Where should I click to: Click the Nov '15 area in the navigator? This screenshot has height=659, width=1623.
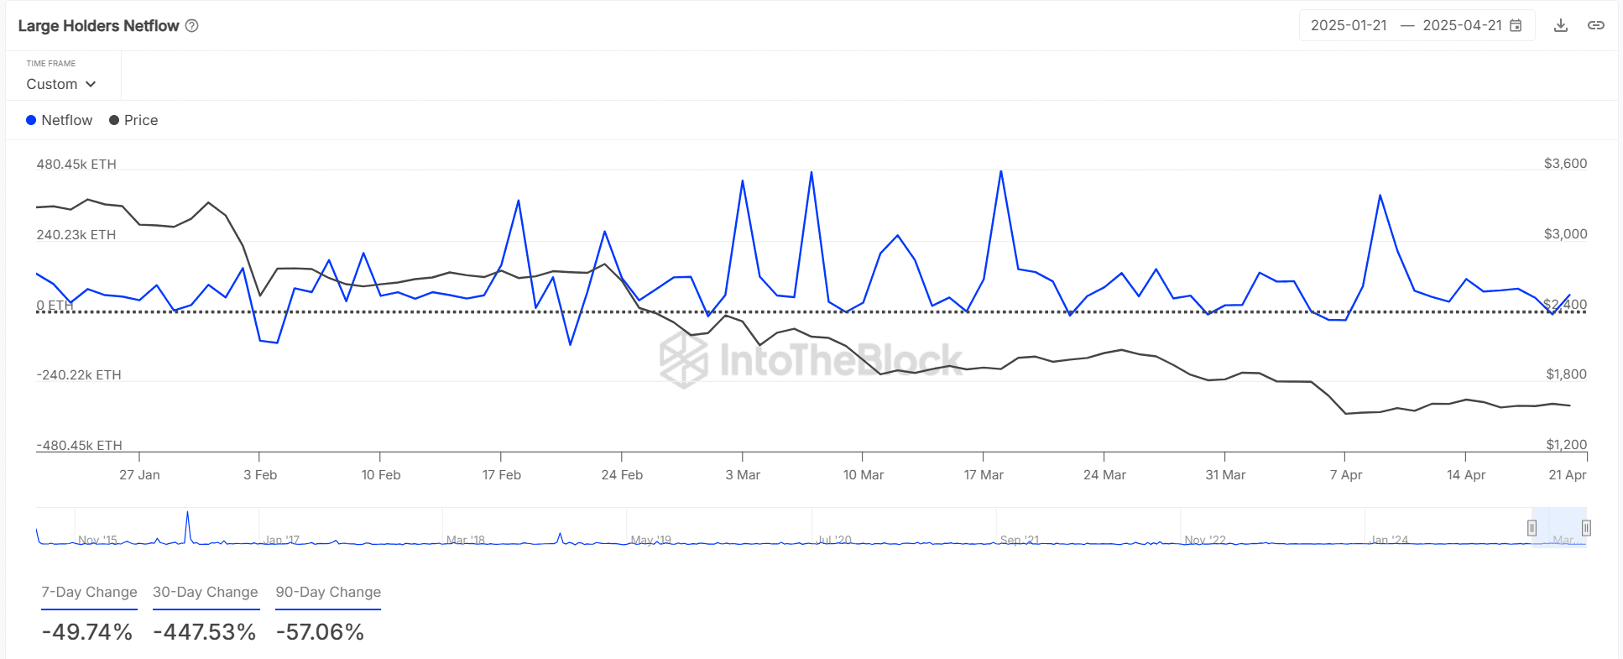pyautogui.click(x=97, y=539)
